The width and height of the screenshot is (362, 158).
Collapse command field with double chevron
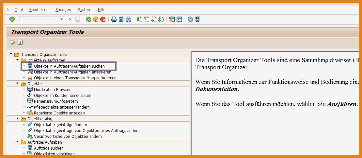[x=70, y=19]
